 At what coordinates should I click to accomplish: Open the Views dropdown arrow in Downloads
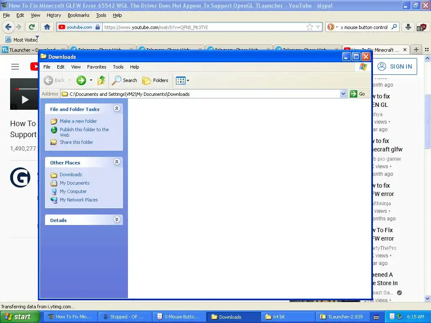point(188,80)
